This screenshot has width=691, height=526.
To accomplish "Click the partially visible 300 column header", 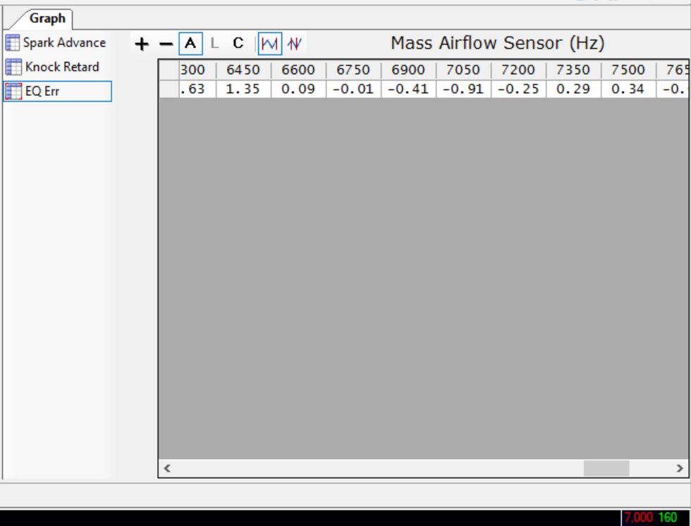I will (x=197, y=70).
